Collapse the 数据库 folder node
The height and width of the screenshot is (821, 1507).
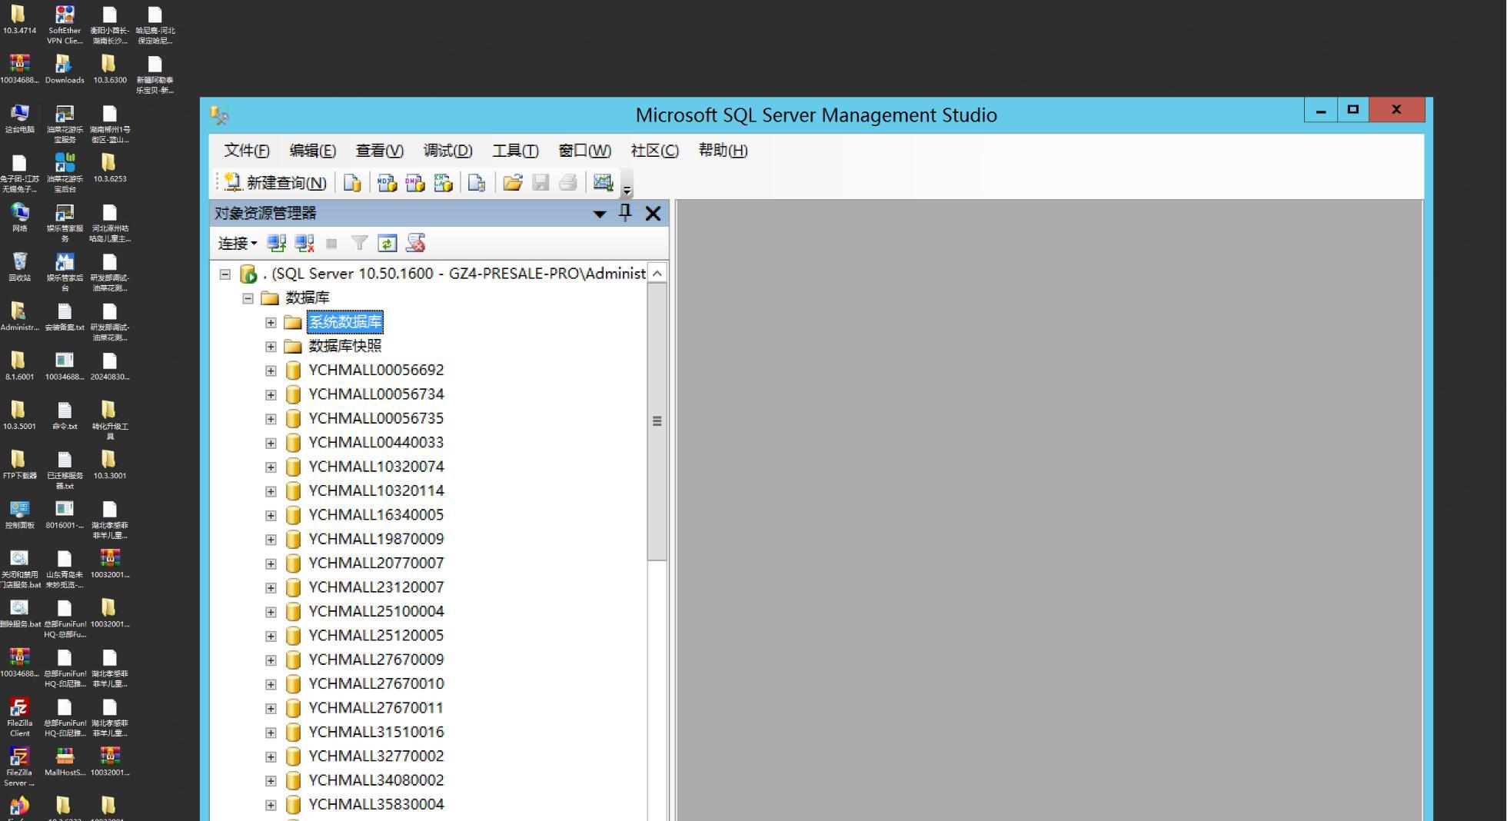tap(248, 298)
